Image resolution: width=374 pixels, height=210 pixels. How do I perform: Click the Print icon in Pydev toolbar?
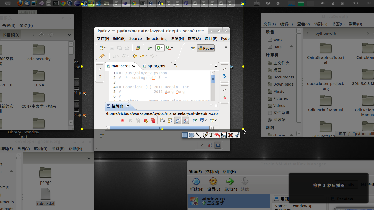(127, 48)
